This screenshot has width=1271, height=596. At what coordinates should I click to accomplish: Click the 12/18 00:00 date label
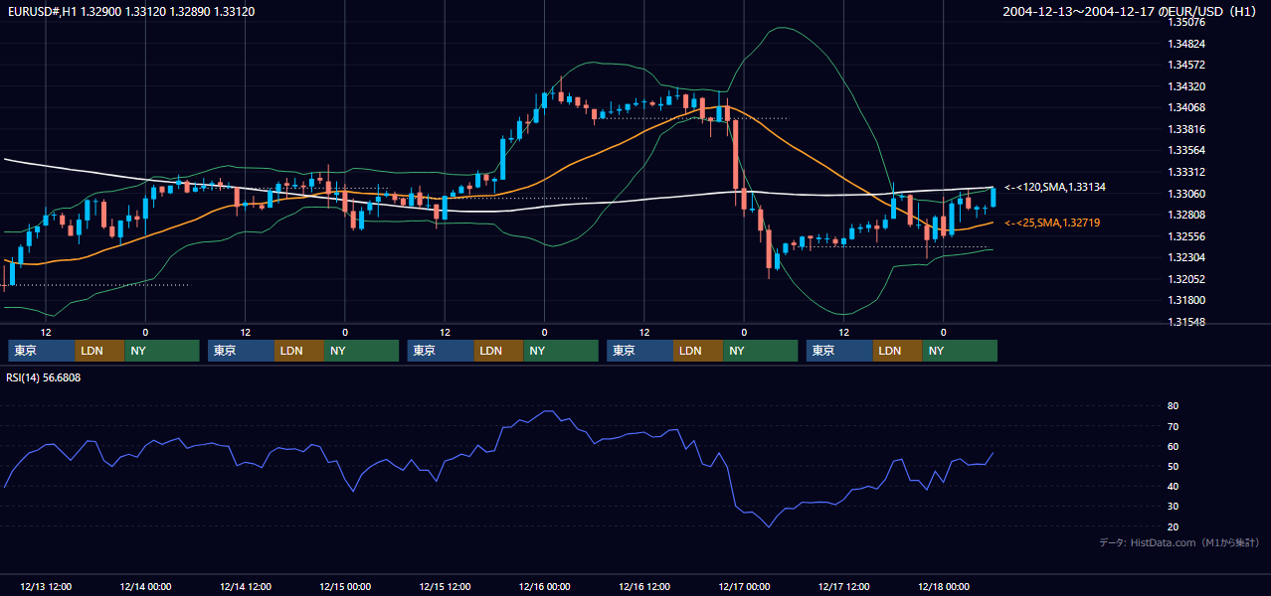[x=944, y=586]
